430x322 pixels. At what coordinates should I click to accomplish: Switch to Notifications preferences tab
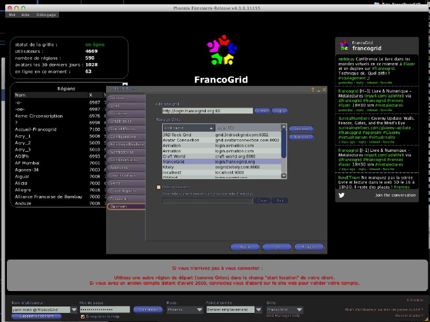click(126, 152)
